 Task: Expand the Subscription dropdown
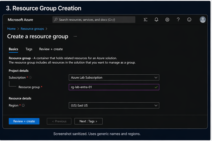(114, 78)
